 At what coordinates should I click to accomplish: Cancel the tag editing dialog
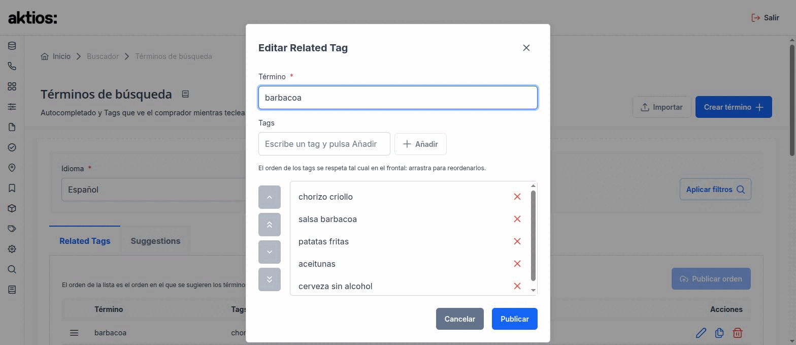pos(460,319)
